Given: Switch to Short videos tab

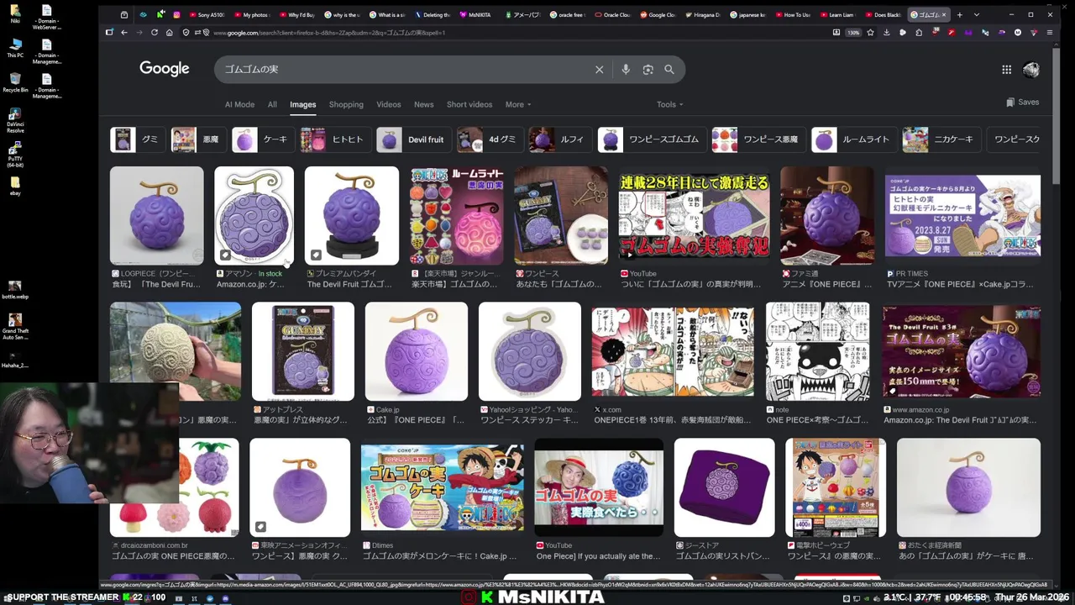Looking at the screenshot, I should [x=469, y=105].
